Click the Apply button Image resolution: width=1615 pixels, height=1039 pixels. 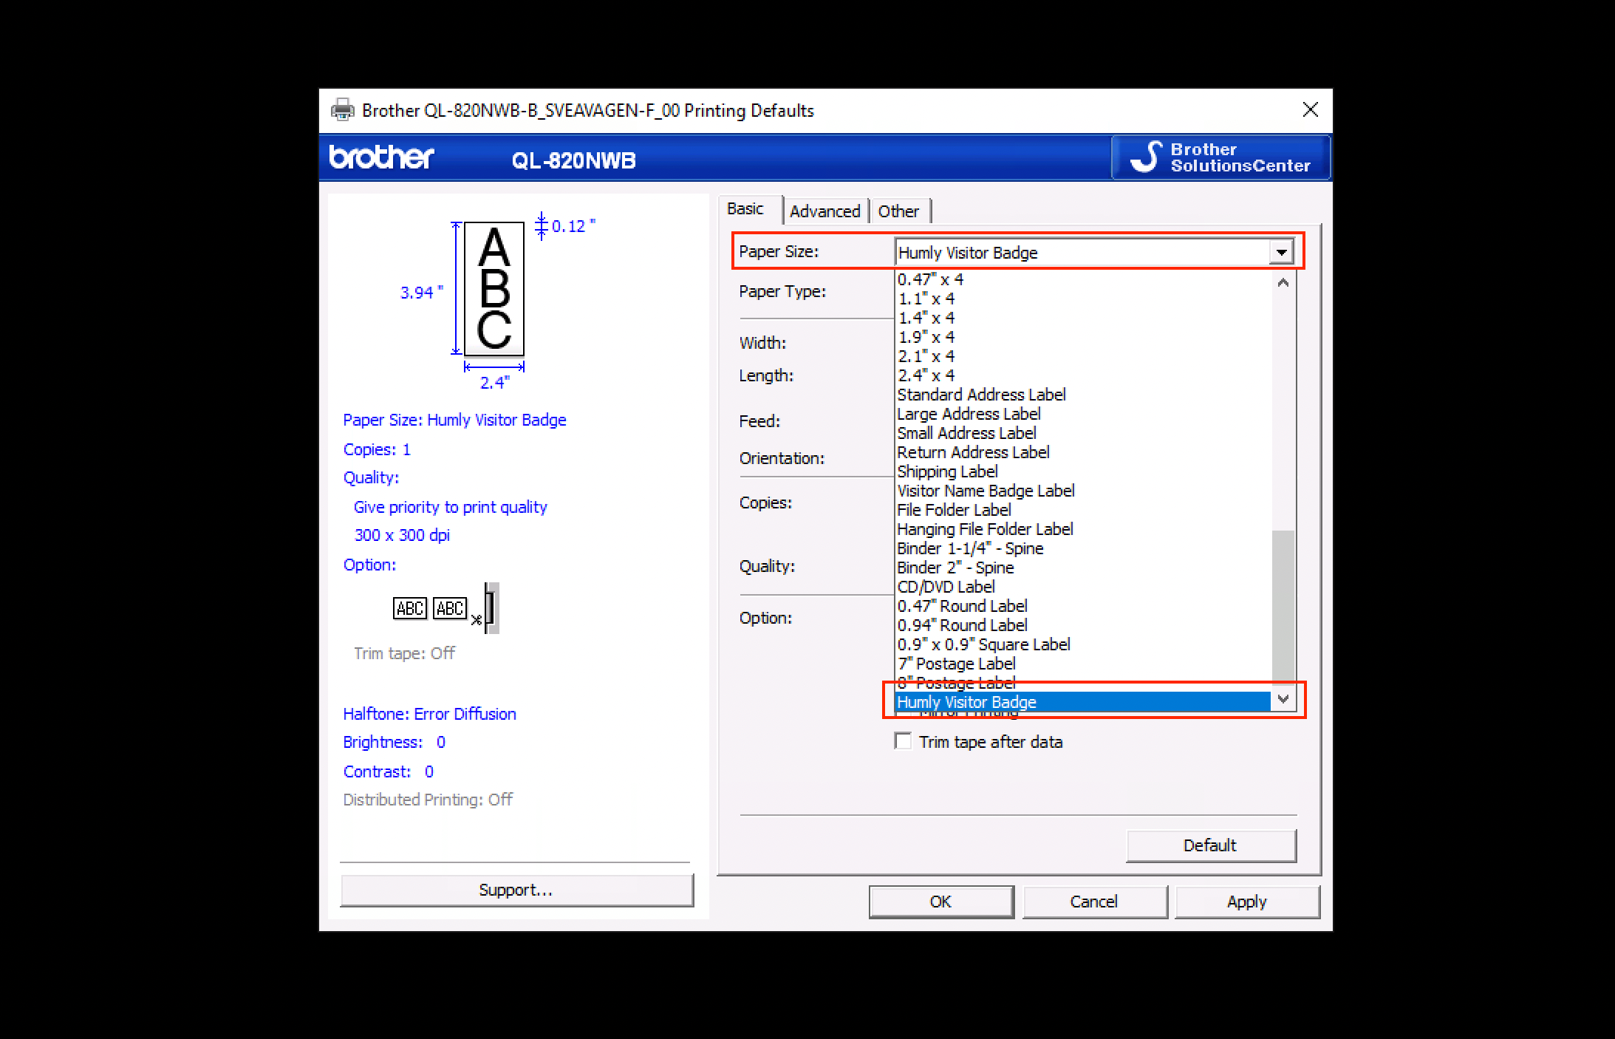(1247, 902)
